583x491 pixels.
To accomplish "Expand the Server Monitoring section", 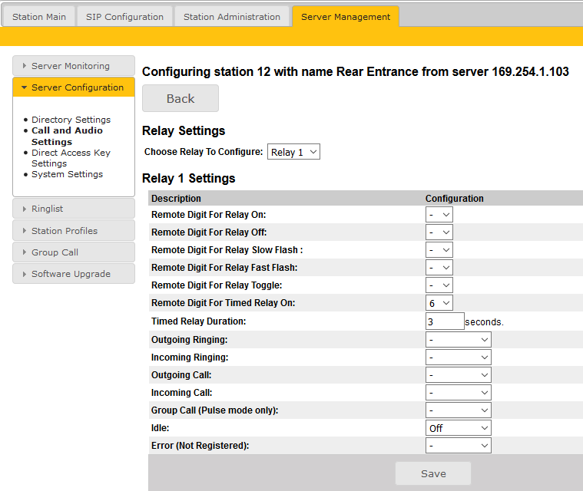I will [x=74, y=66].
